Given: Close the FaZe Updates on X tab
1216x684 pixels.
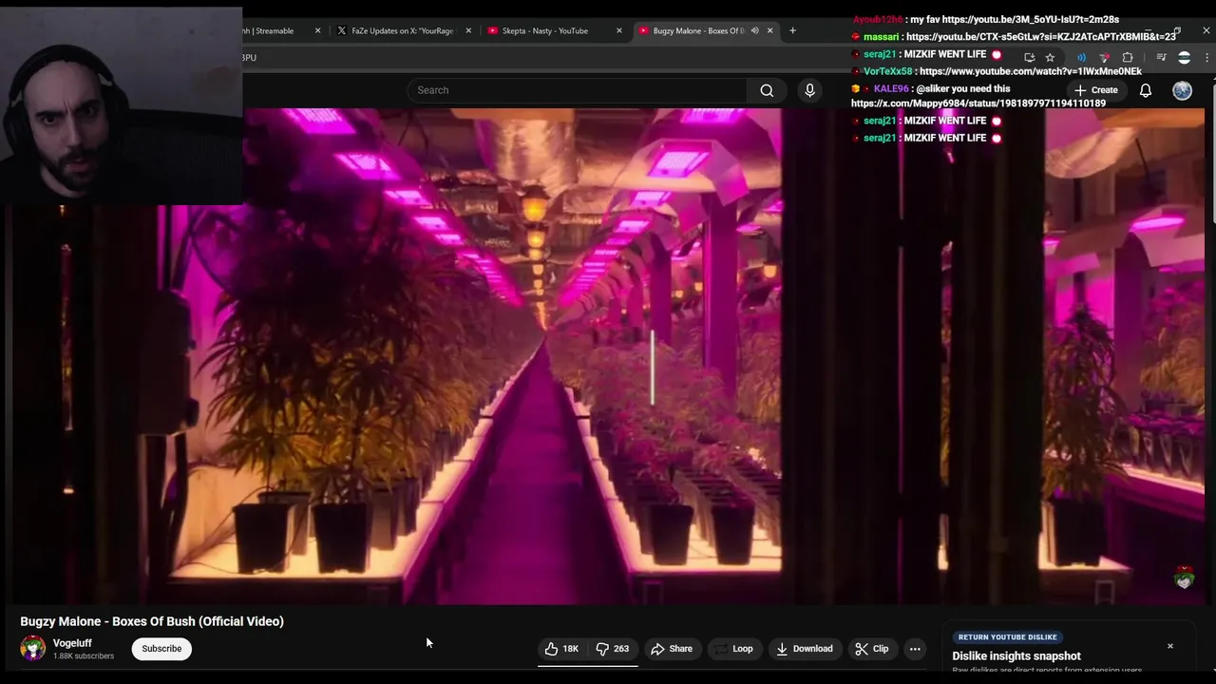Looking at the screenshot, I should (468, 30).
